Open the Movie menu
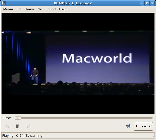 click(x=8, y=9)
